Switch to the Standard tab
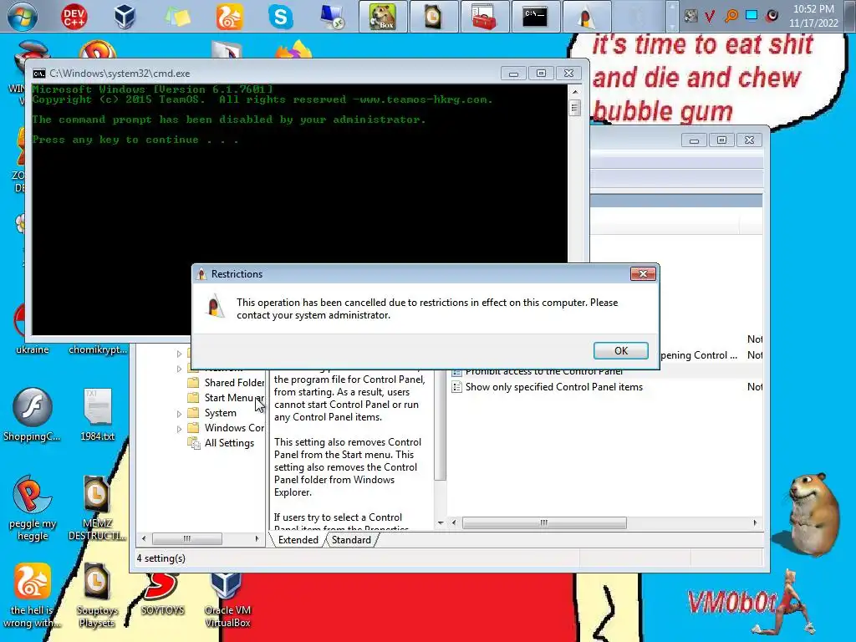This screenshot has height=642, width=856. tap(351, 540)
